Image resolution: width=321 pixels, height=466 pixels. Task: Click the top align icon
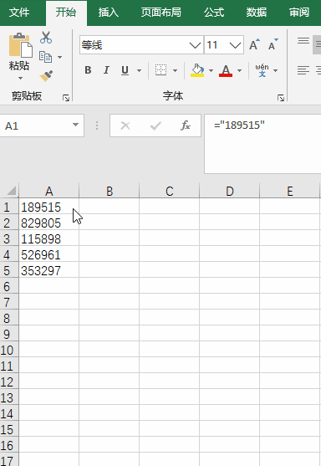[303, 41]
